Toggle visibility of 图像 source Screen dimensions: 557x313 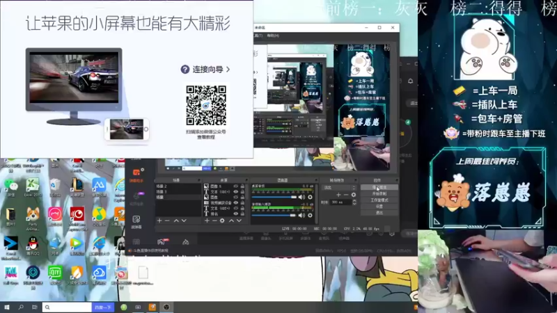coord(235,197)
